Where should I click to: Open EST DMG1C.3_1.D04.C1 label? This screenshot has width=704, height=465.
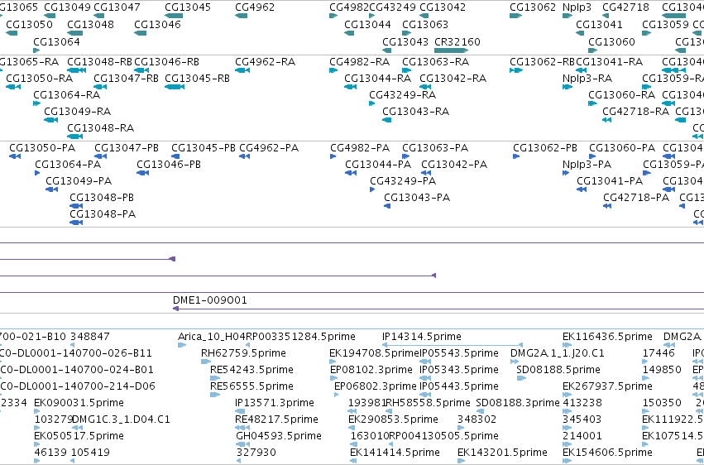pos(121,419)
